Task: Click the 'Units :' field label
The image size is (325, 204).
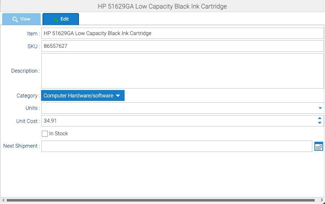Action: pyautogui.click(x=33, y=108)
